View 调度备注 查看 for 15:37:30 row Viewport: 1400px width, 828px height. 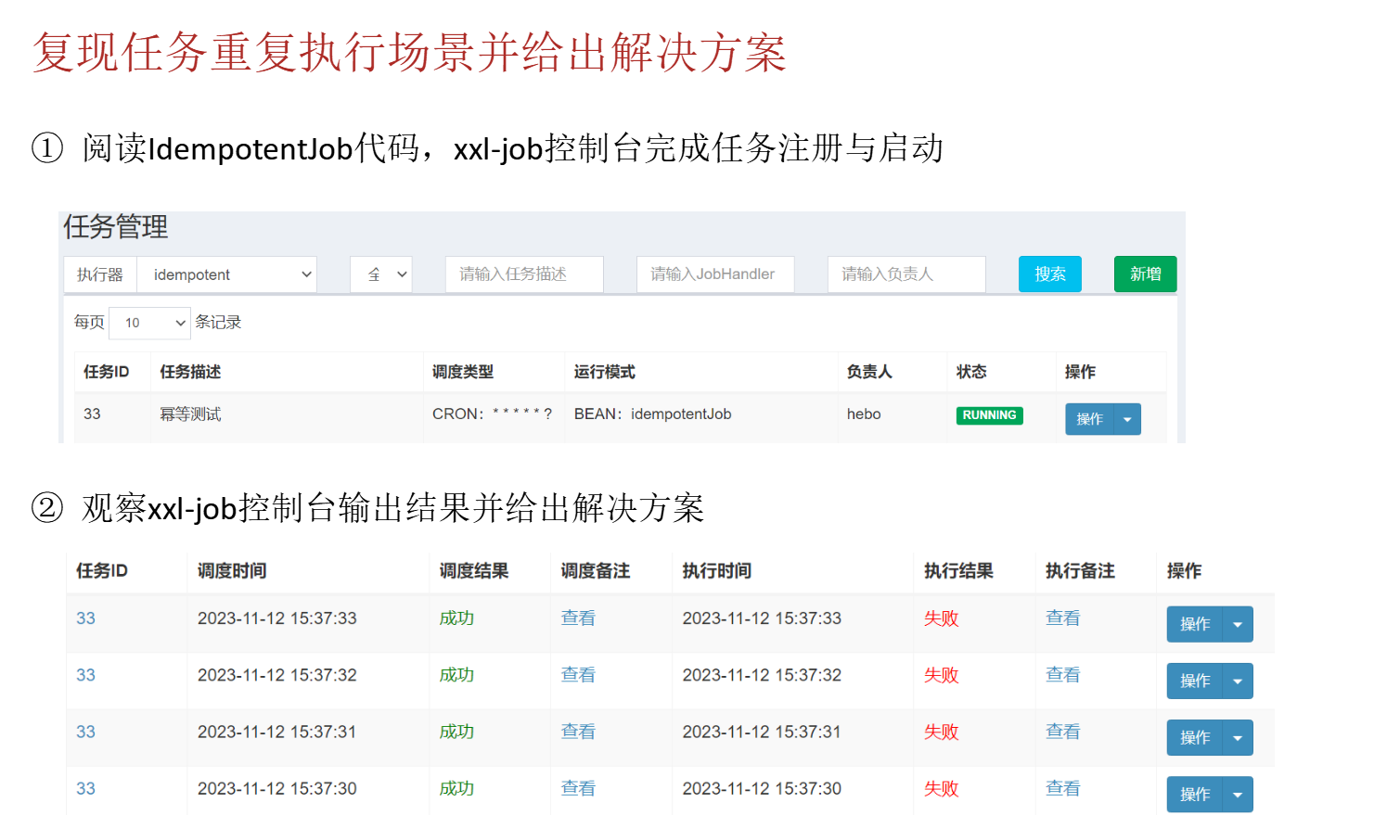[578, 788]
